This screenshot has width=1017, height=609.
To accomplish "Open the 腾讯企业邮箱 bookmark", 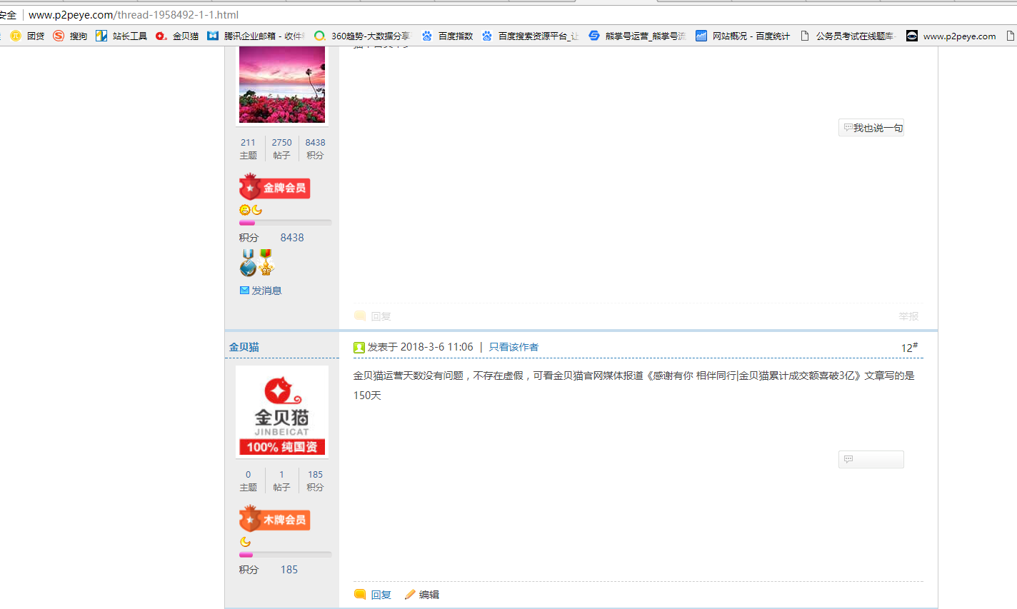I will [x=256, y=36].
